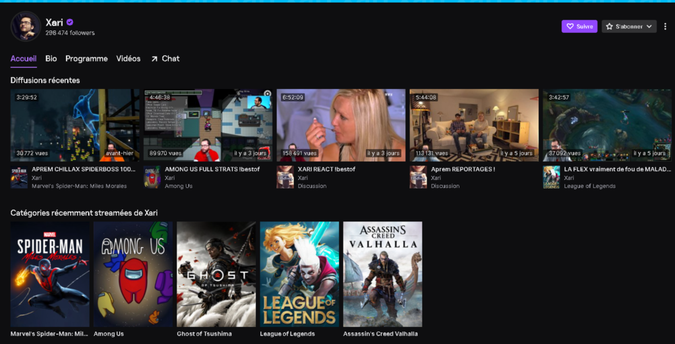Click the League of Legends label below box art
Screen dimensions: 675x344
pyautogui.click(x=287, y=333)
